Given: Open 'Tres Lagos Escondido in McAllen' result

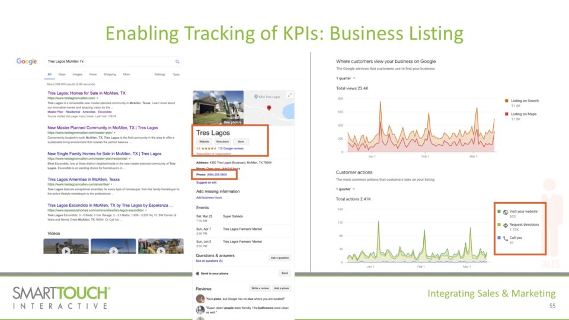Looking at the screenshot, I should pos(110,206).
